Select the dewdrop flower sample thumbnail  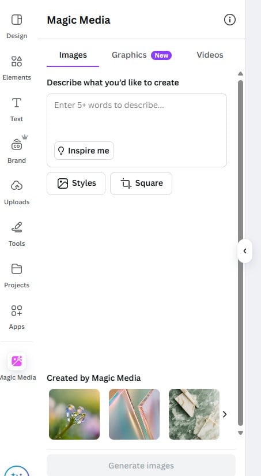pos(74,414)
